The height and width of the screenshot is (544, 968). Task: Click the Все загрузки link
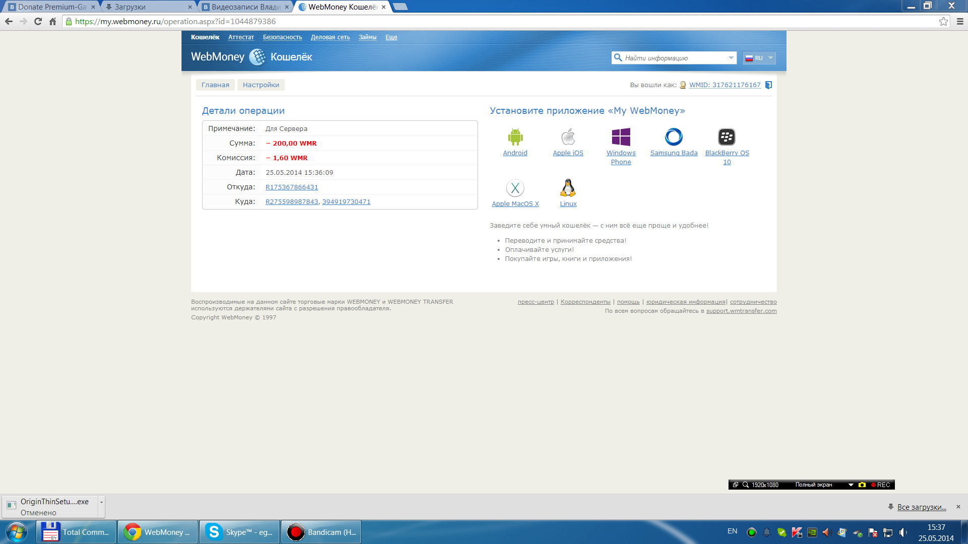pyautogui.click(x=922, y=507)
